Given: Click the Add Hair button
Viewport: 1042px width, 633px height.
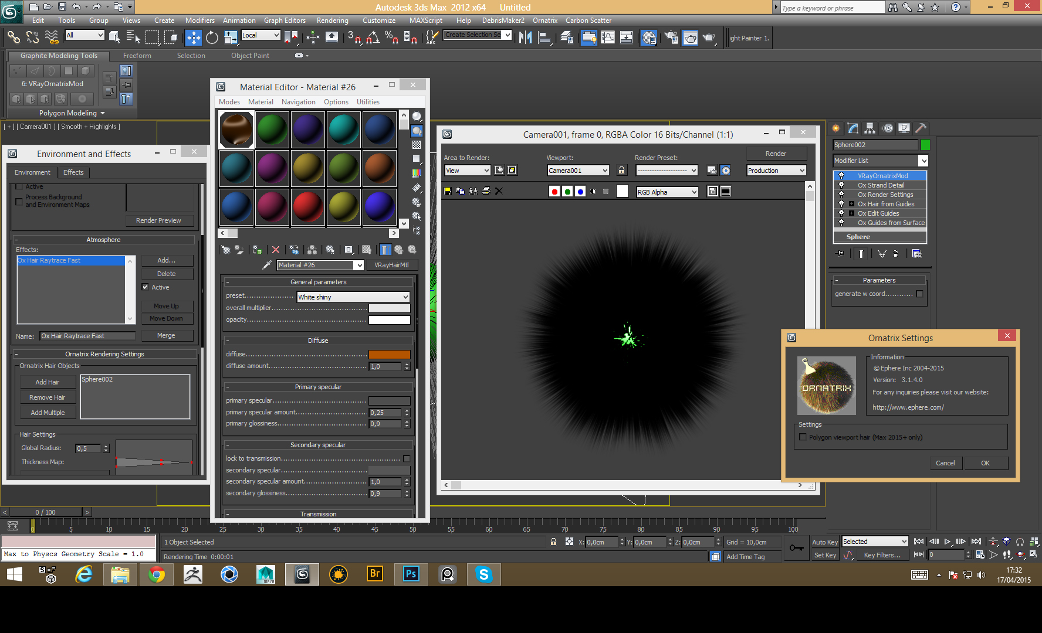Looking at the screenshot, I should point(48,382).
